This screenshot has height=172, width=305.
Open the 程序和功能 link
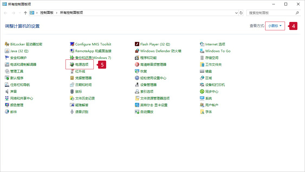[x=148, y=58]
